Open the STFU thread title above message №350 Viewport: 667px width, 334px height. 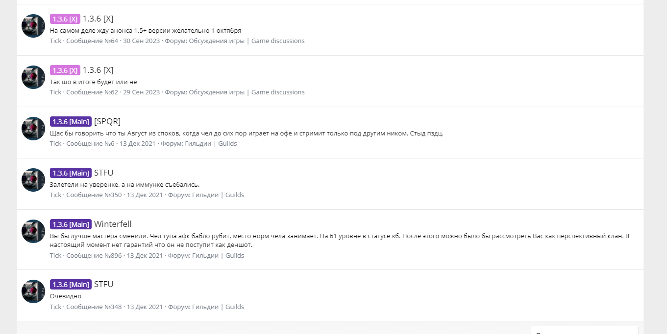[x=103, y=173]
